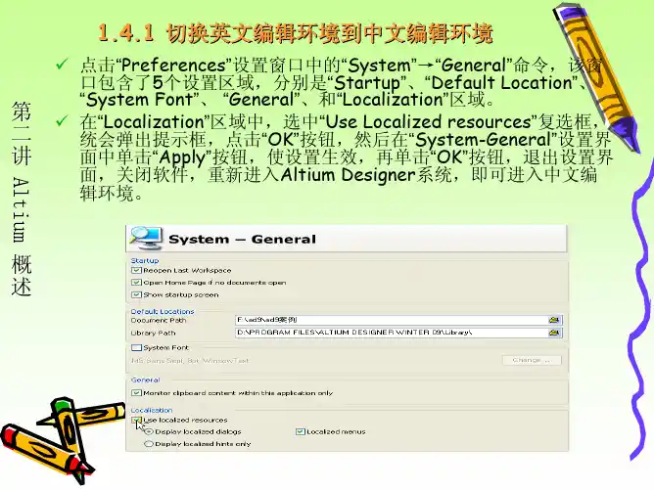Enable the System Font checkbox

coord(136,347)
